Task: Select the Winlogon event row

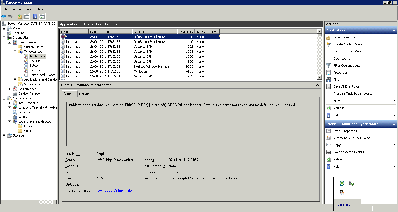Action: pyautogui.click(x=140, y=71)
